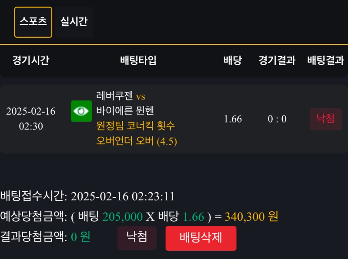Click the 바이에른 뮌헨 team name
Image resolution: width=348 pixels, height=259 pixels.
[x=125, y=111]
